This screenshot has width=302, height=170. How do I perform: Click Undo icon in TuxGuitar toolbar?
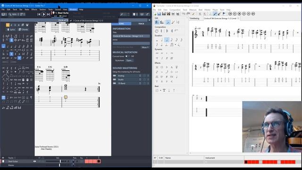pos(184,14)
